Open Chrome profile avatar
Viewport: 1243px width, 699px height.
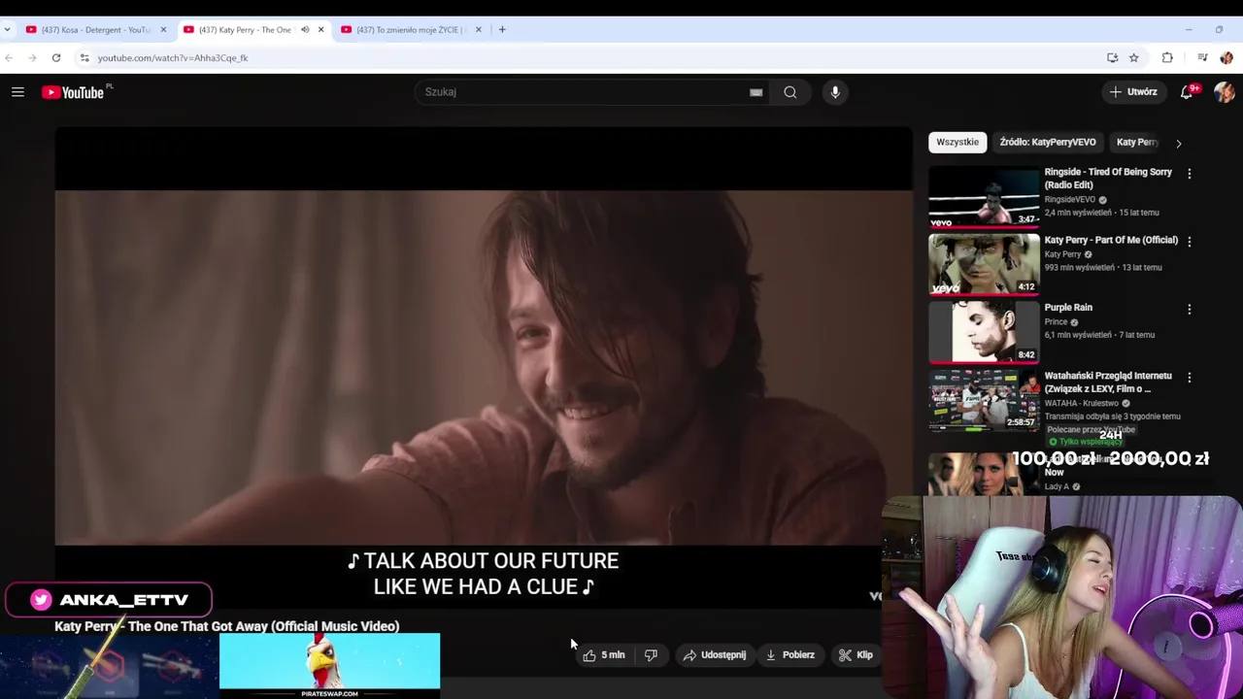pos(1226,58)
